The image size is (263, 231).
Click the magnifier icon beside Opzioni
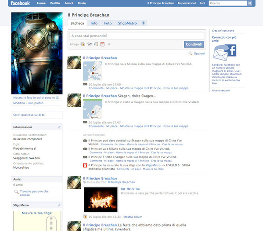click(x=191, y=53)
